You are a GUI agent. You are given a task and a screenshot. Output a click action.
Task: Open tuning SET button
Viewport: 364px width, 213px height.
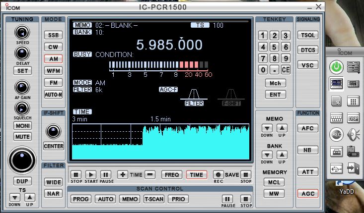(22, 71)
